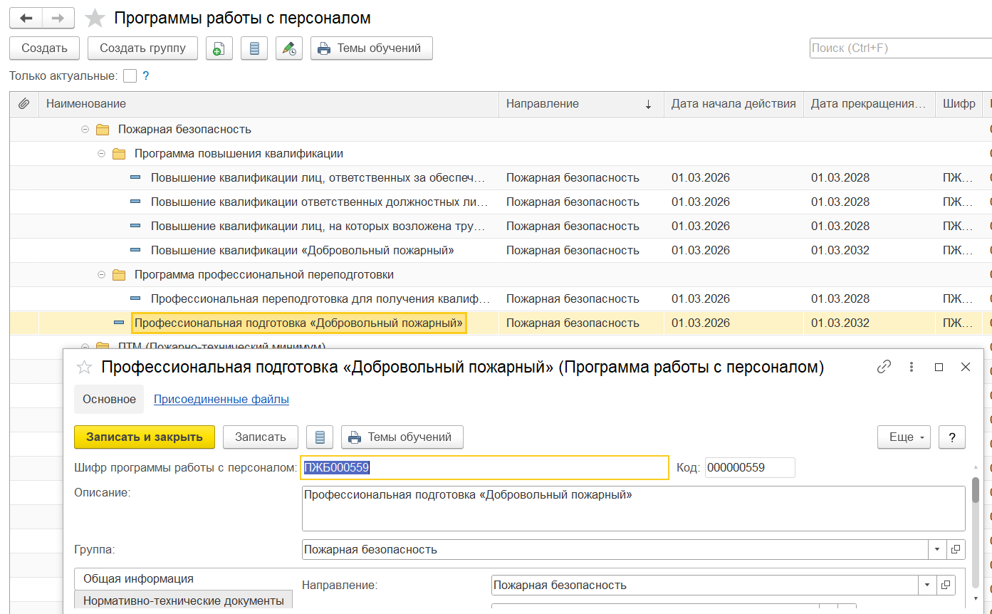This screenshot has height=614, width=992.
Task: Click the Программа профессиональной переподготовки folder icon
Action: (x=119, y=275)
